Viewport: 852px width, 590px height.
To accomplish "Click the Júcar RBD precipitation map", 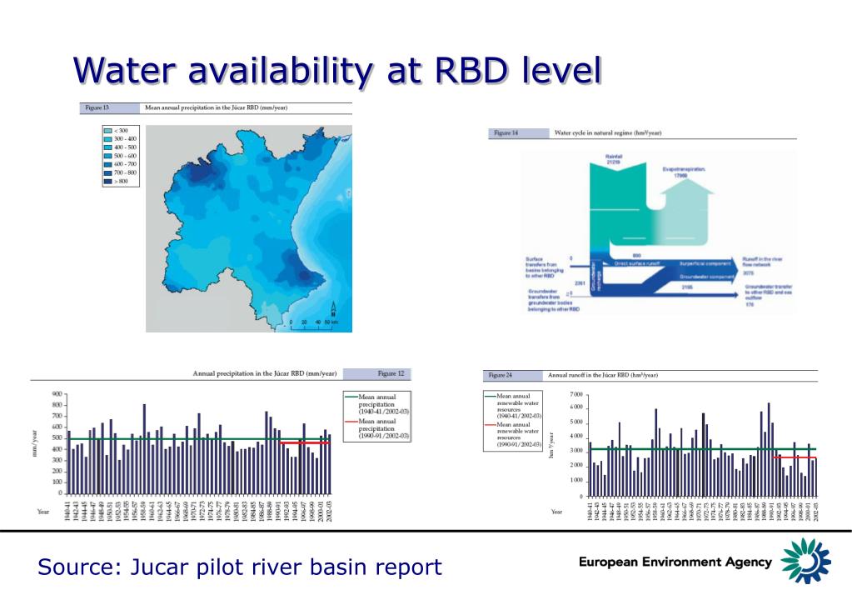I will (x=249, y=228).
